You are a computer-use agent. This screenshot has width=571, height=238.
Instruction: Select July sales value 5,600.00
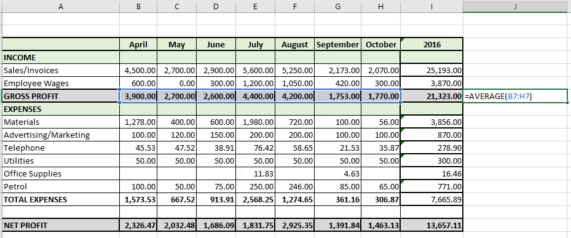(x=256, y=70)
